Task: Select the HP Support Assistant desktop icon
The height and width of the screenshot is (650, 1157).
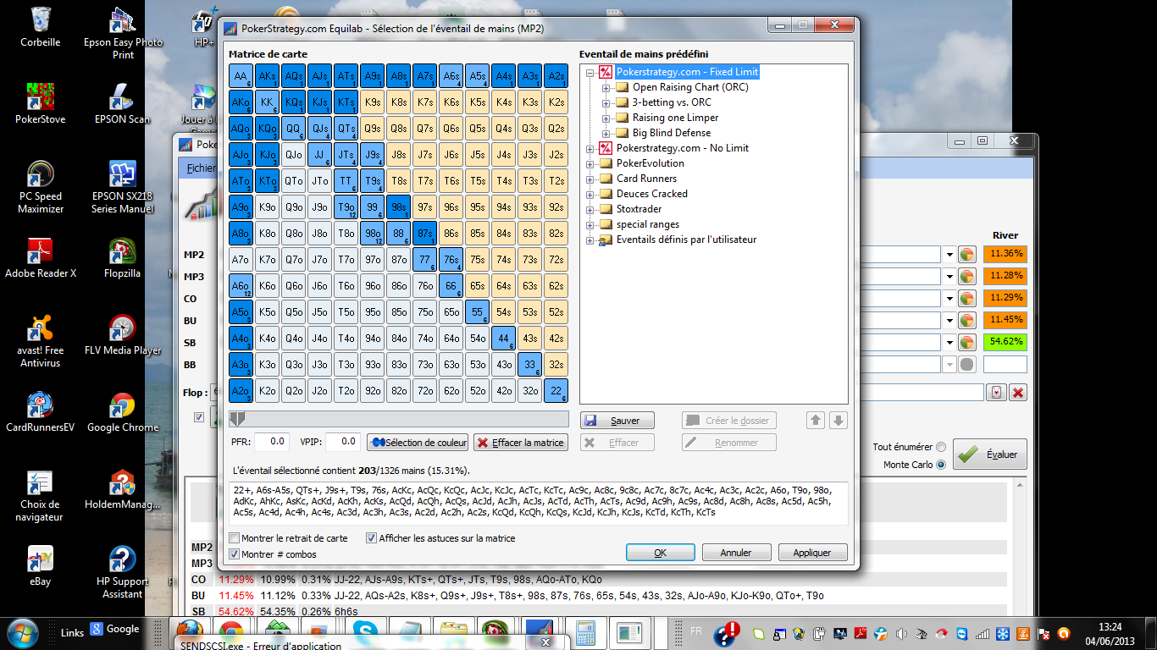Action: point(123,571)
